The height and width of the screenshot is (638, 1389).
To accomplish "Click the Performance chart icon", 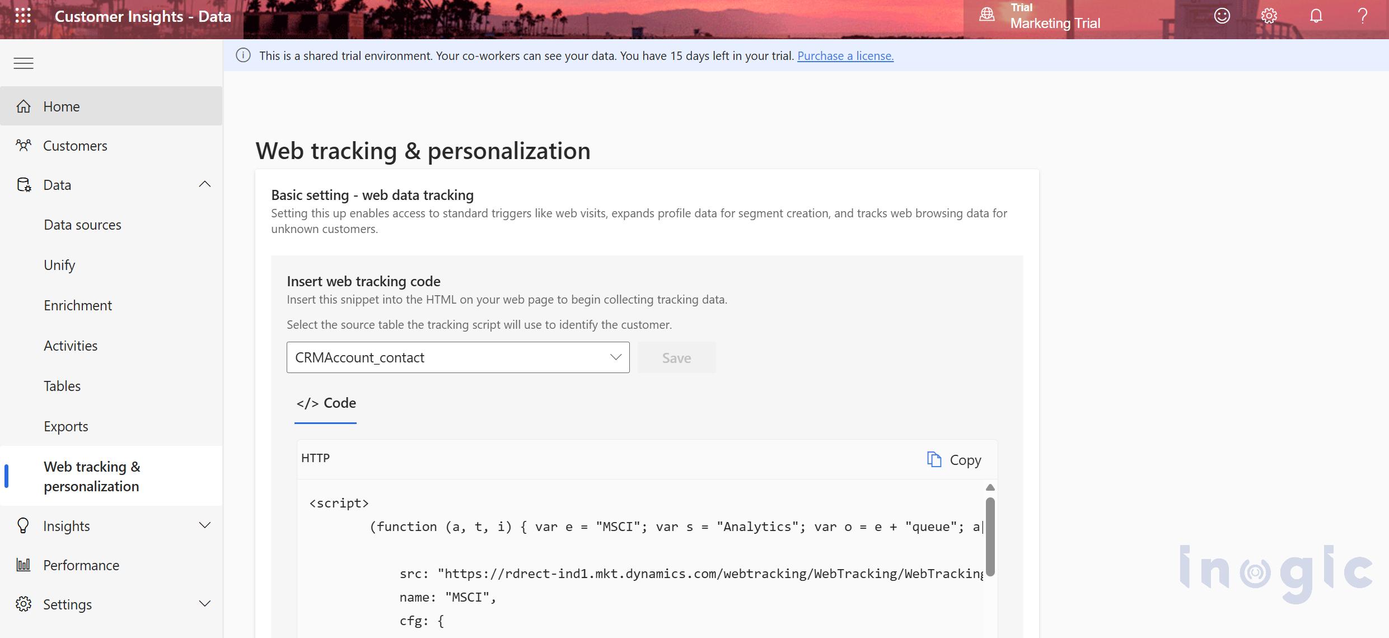I will click(x=23, y=565).
